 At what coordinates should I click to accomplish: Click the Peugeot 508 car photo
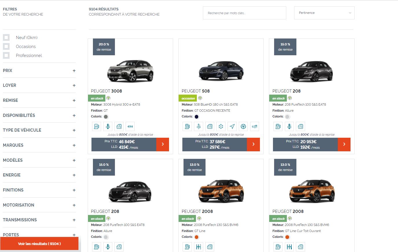[x=221, y=71]
